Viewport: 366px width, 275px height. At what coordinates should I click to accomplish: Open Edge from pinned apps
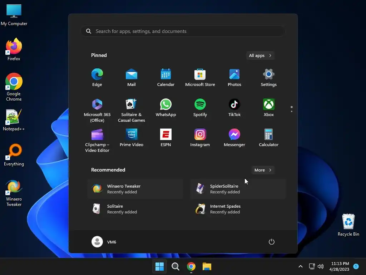tap(97, 78)
